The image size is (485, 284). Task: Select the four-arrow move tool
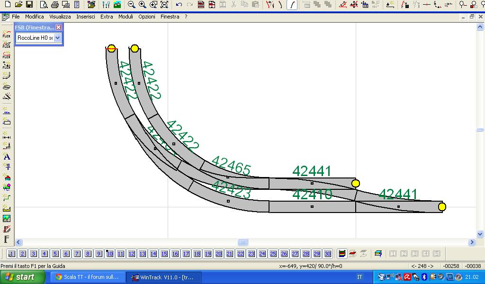(x=354, y=4)
